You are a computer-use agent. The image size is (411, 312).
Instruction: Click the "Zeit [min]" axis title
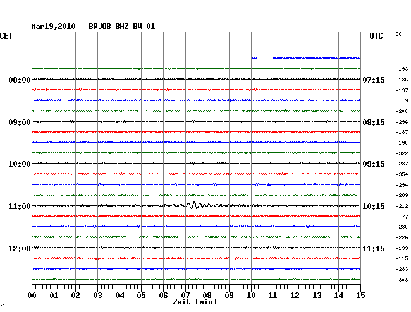click(195, 302)
